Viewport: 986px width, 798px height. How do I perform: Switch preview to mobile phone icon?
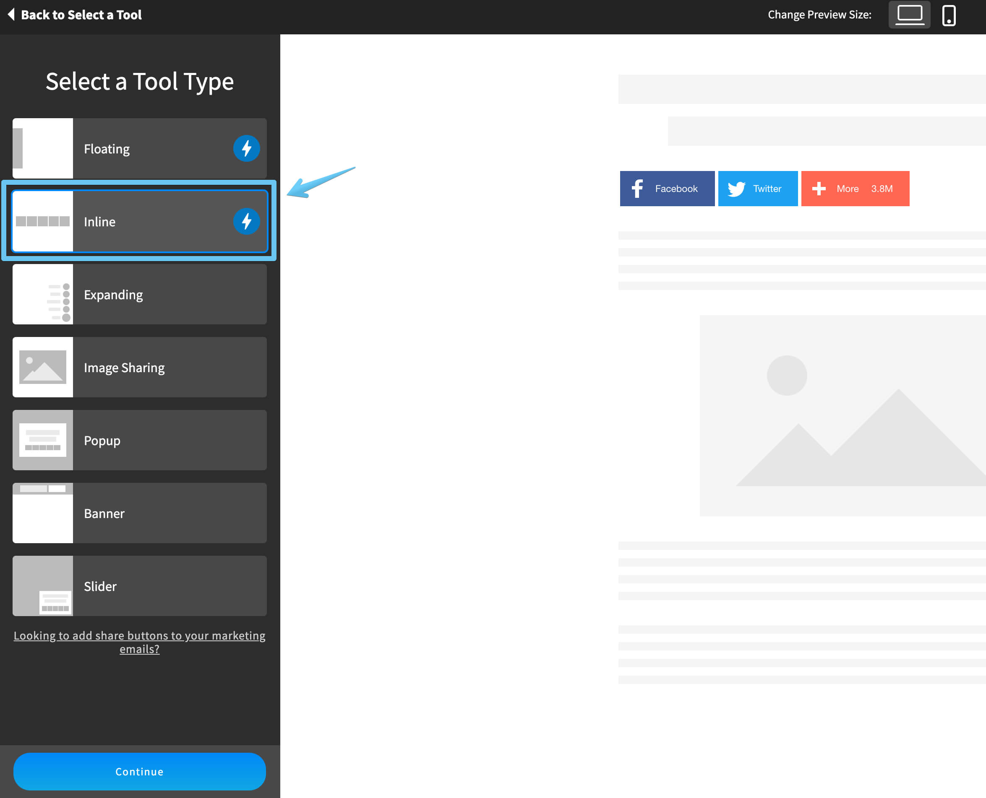pyautogui.click(x=949, y=15)
